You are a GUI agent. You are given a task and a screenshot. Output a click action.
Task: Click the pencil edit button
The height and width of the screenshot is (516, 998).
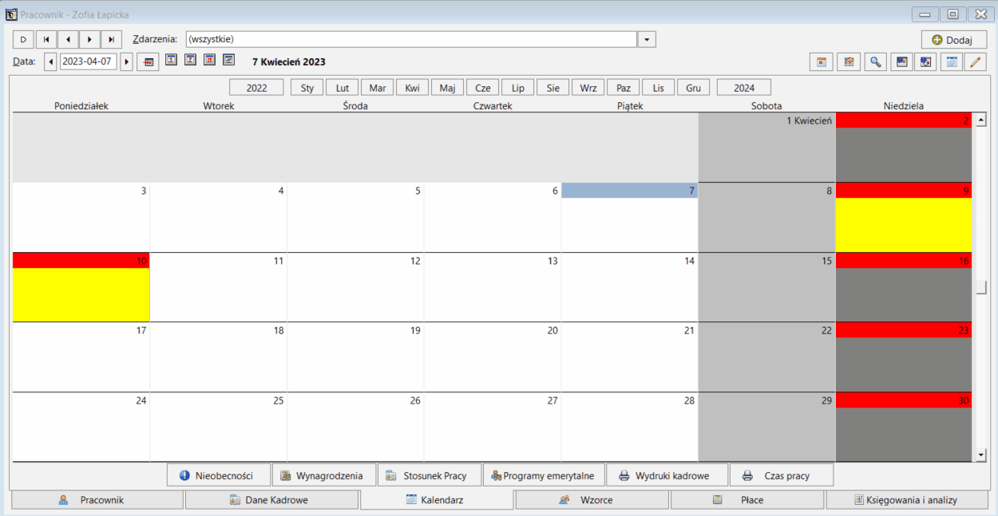tap(975, 62)
